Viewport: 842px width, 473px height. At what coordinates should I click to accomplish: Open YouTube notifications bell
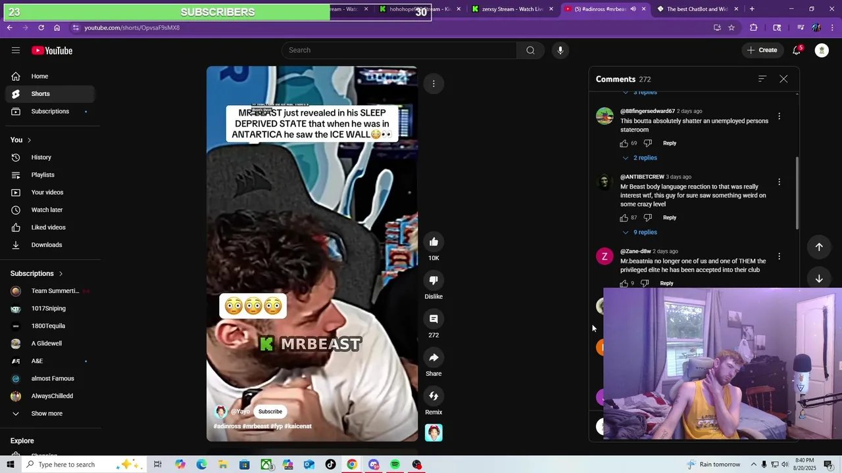coord(797,50)
